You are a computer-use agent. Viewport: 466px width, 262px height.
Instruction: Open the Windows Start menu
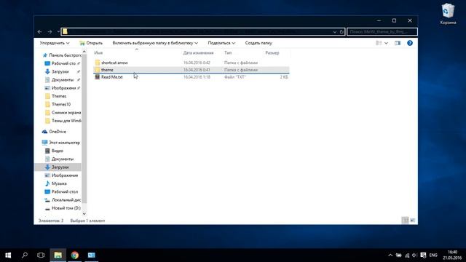coord(8,255)
